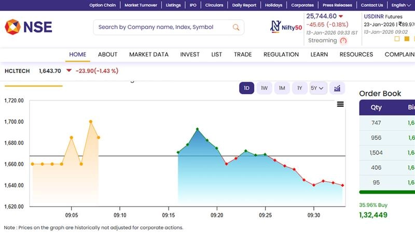Click the Nifty50 logo
This screenshot has width=415, height=233.
[x=285, y=26]
